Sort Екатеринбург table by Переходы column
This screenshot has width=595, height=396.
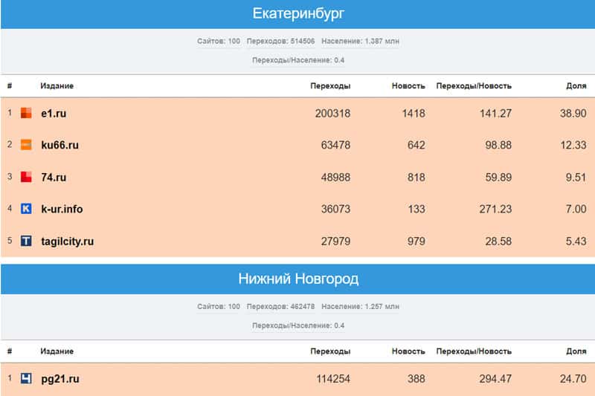(x=330, y=86)
